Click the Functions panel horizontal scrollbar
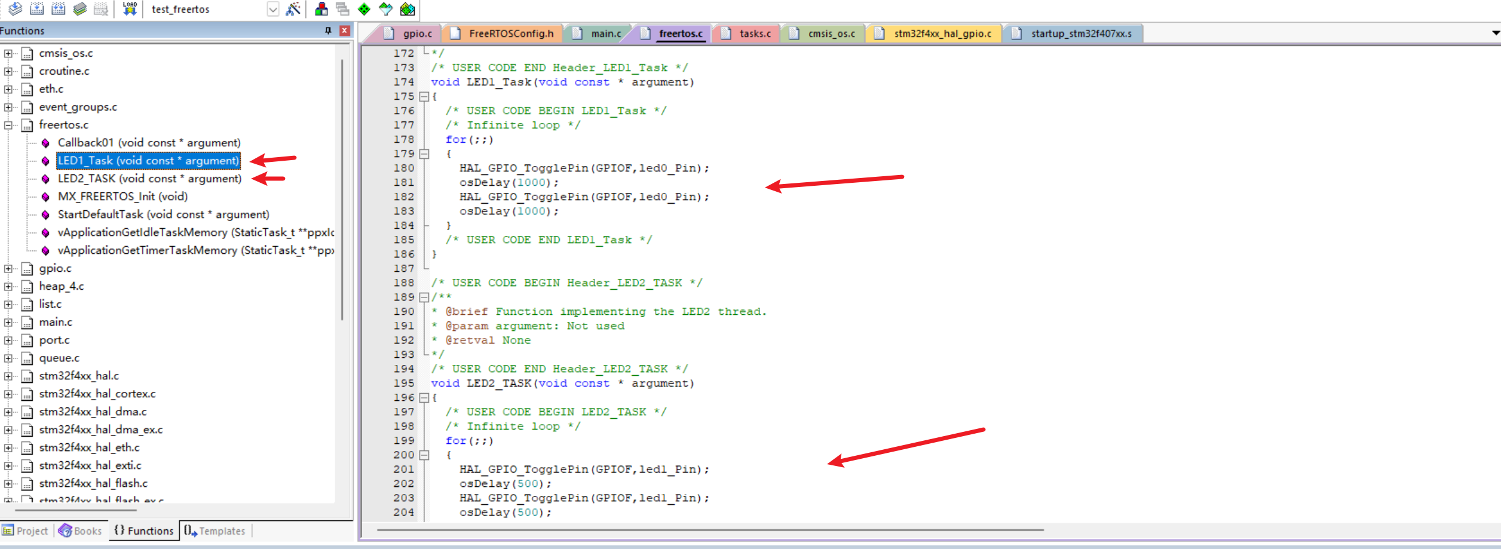 (x=76, y=511)
